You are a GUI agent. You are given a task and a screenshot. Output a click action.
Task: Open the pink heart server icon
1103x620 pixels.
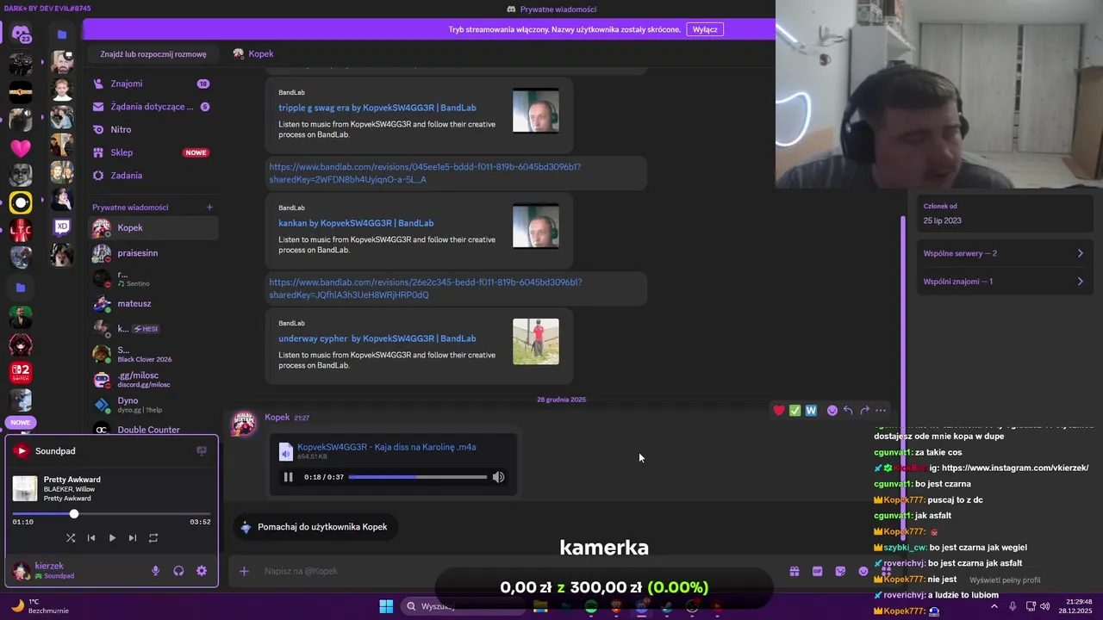click(x=21, y=147)
